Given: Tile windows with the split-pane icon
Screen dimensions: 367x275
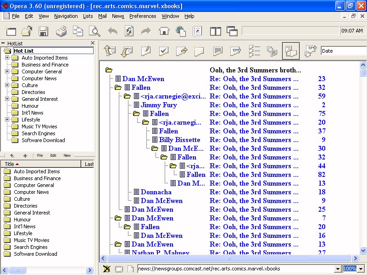Looking at the screenshot, I should tap(215, 31).
